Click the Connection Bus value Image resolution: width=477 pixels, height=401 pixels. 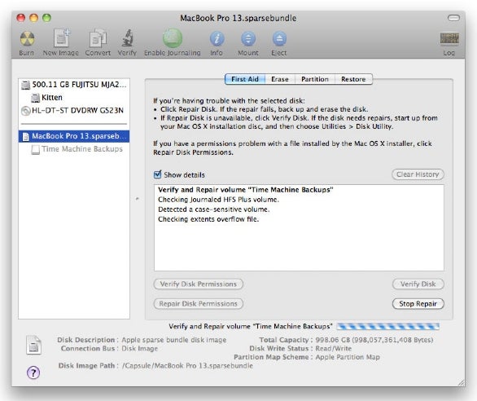[140, 349]
